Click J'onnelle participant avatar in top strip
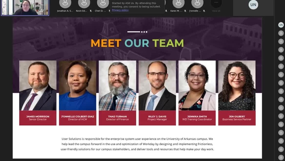The image size is (285, 161). point(197,4)
